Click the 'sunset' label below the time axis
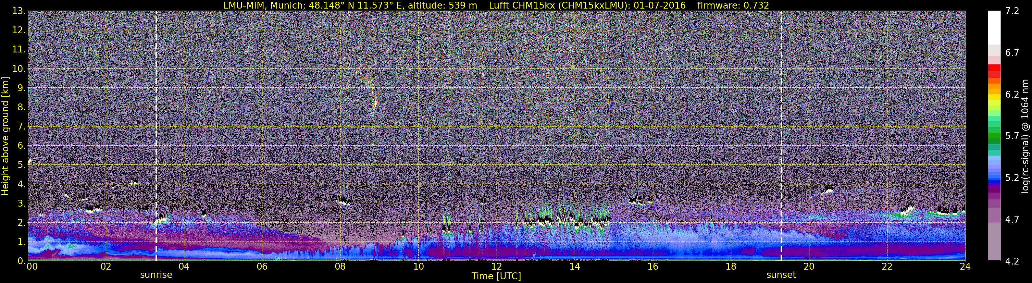 click(x=781, y=275)
